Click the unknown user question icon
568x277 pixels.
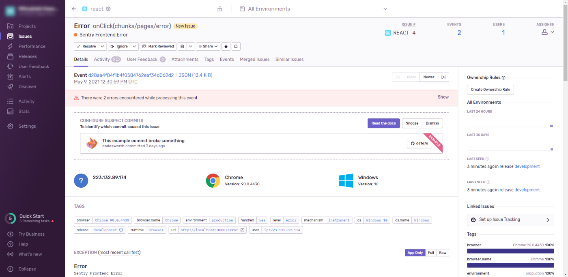(81, 180)
